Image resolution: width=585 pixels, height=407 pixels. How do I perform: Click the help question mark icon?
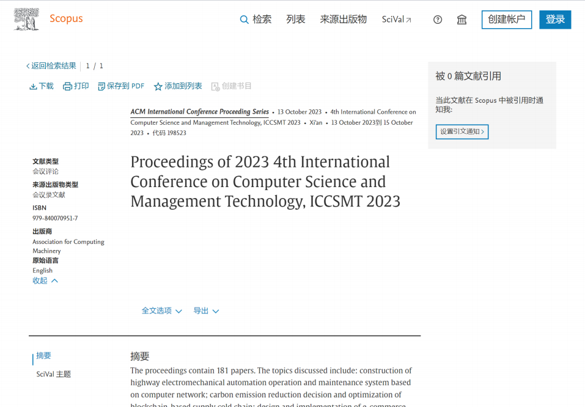tap(438, 20)
